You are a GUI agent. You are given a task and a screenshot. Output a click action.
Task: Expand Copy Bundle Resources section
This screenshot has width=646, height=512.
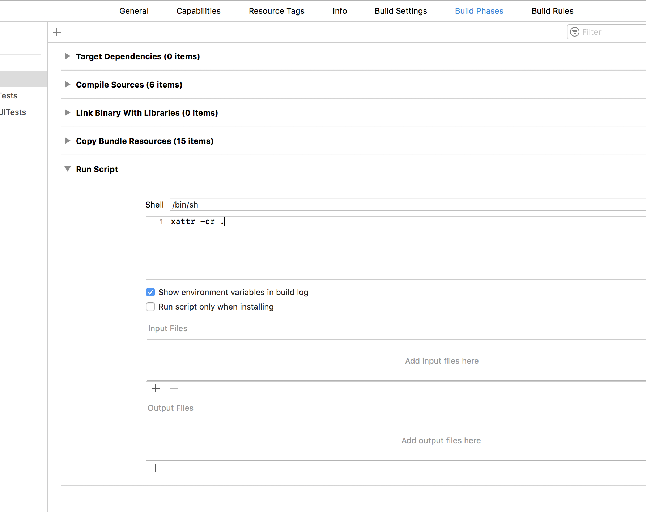pos(67,141)
